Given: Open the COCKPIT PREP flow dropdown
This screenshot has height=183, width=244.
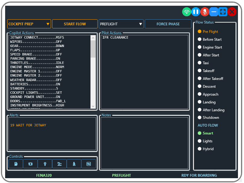Looking at the screenshot, I should [x=29, y=24].
